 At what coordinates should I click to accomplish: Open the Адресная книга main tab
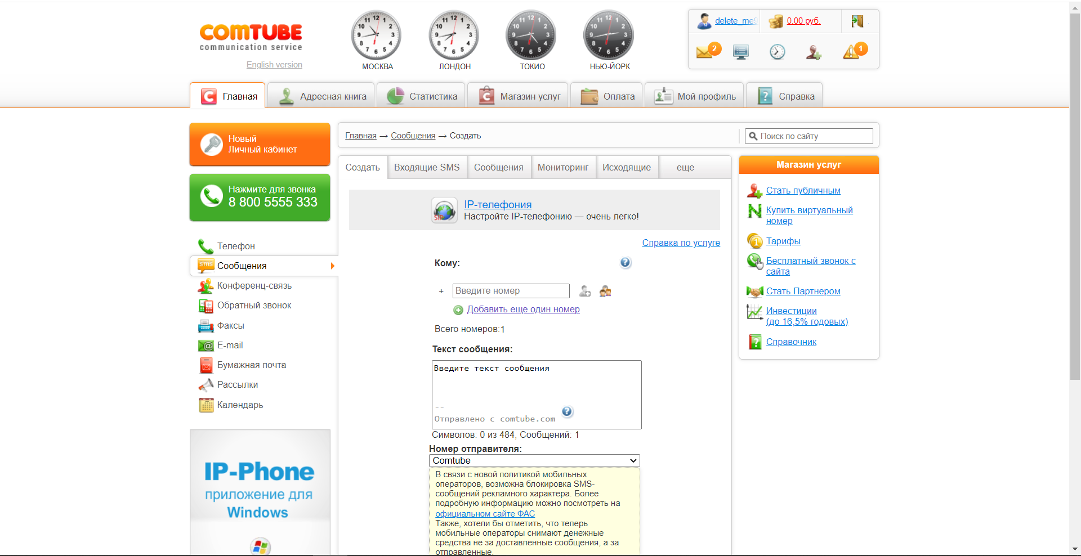[x=322, y=96]
